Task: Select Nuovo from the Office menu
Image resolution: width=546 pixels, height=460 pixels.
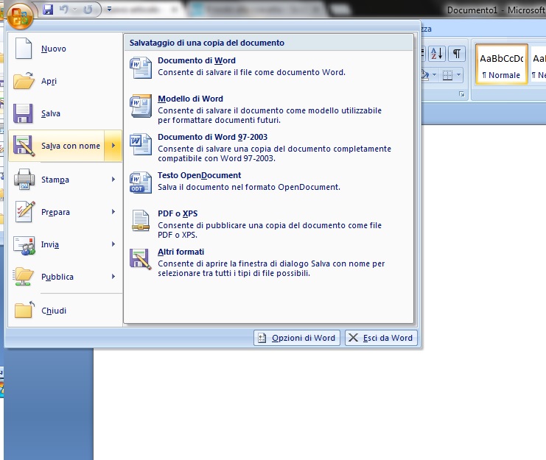Action: click(x=65, y=49)
